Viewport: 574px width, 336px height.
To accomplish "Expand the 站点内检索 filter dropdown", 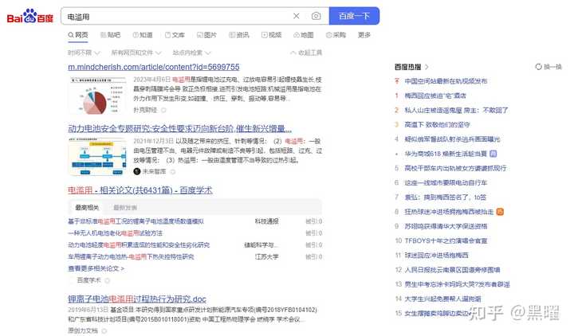I will [x=191, y=53].
